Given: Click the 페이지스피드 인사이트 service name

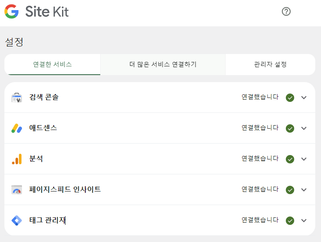Looking at the screenshot, I should tap(65, 189).
